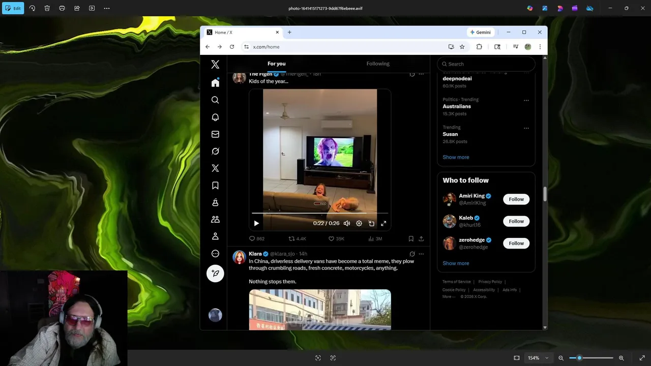Open the Clipchamp icon in Photos title bar

(575, 8)
